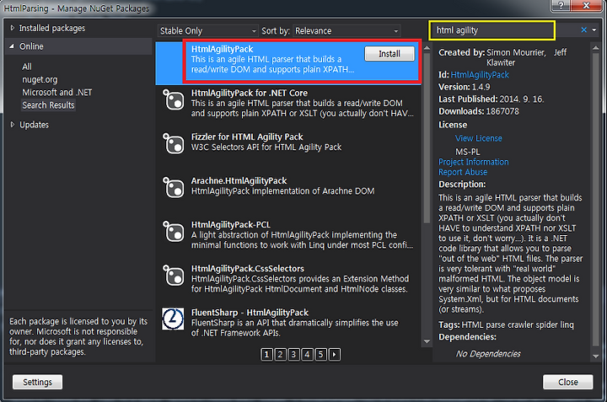Click the FluentSharp package logo icon
This screenshot has width=607, height=402.
(173, 319)
